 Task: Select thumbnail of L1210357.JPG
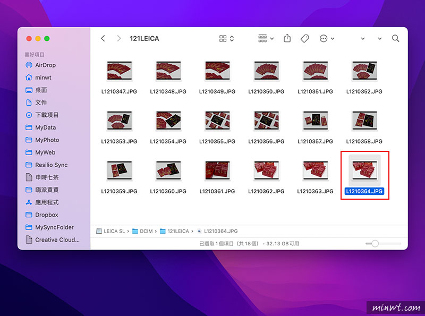pyautogui.click(x=316, y=121)
